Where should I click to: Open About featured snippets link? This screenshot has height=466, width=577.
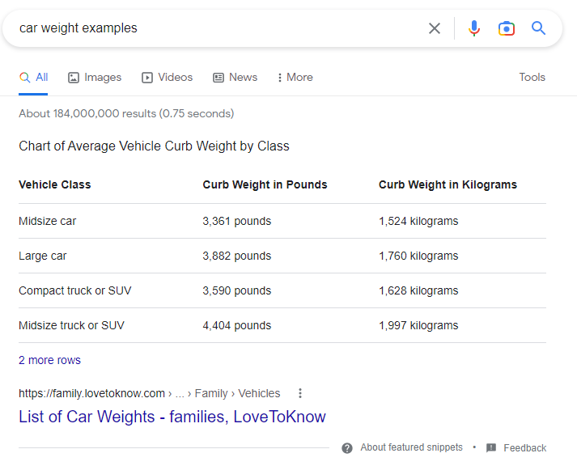pos(411,447)
